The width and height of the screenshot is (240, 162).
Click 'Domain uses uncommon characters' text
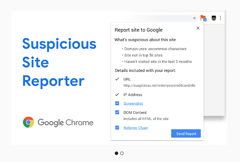coord(156,49)
